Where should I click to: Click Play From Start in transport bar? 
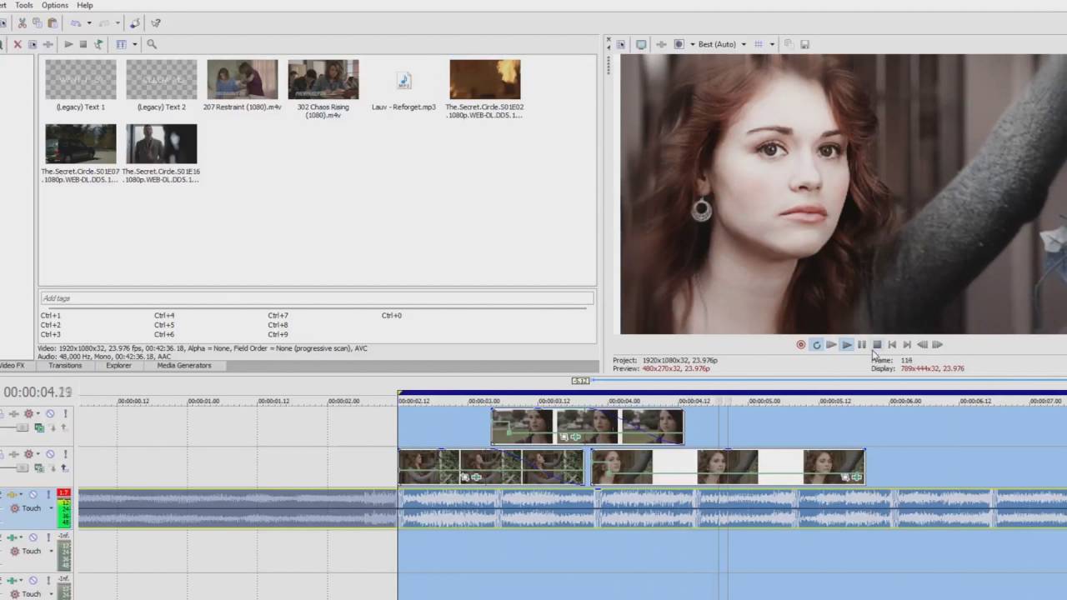(831, 344)
